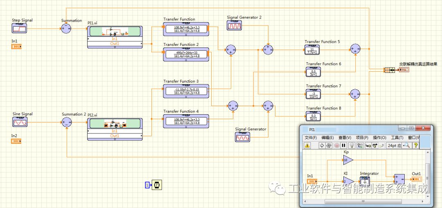The height and width of the screenshot is (208, 442).
Task: Select the Step Signal block icon
Action: 19,28
